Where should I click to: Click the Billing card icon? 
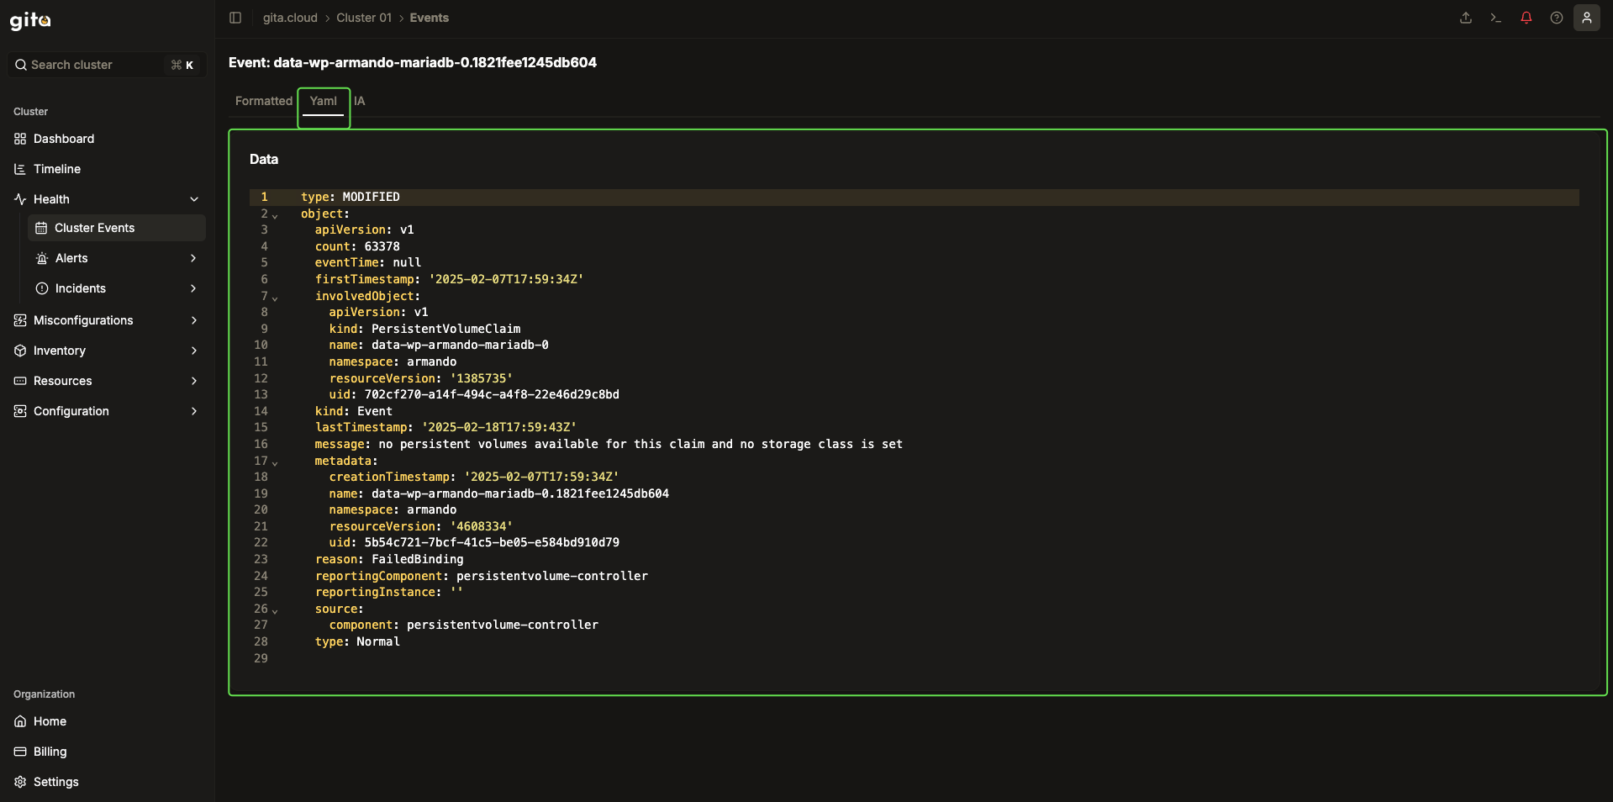coord(20,752)
